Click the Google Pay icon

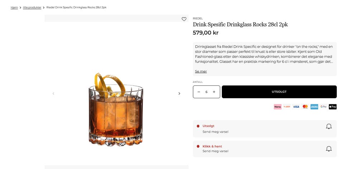[324, 107]
